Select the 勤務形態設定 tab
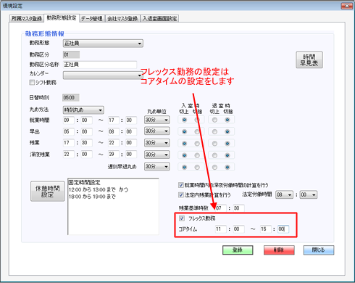355x283 pixels. pos(62,18)
